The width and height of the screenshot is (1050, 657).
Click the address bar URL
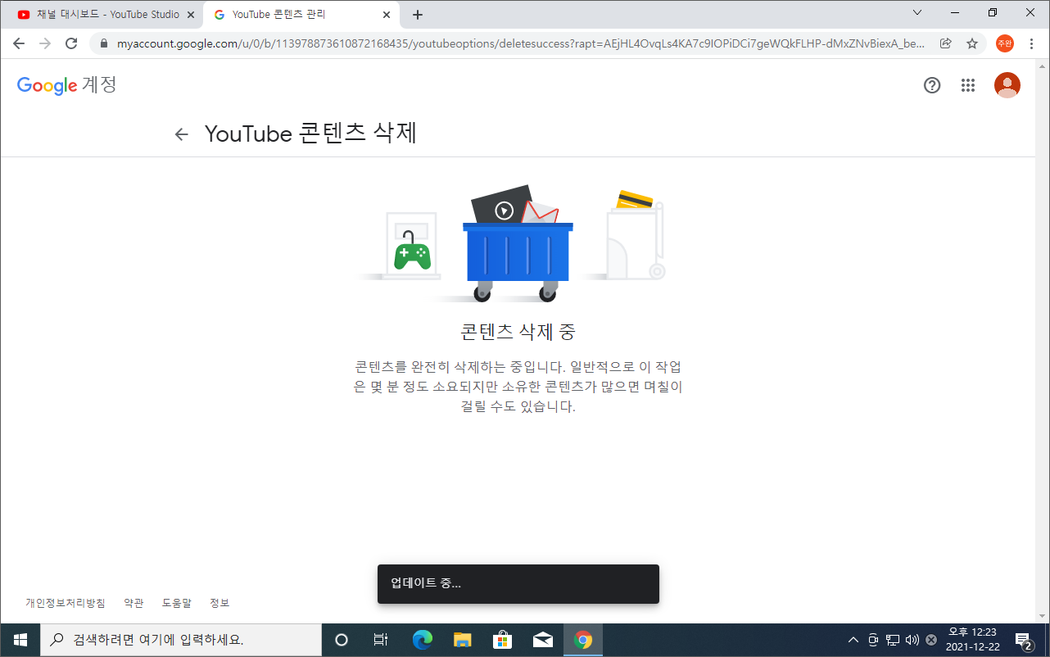(522, 43)
